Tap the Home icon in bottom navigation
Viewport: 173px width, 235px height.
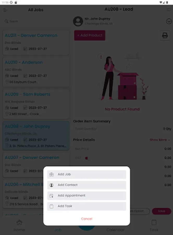pos(19,222)
